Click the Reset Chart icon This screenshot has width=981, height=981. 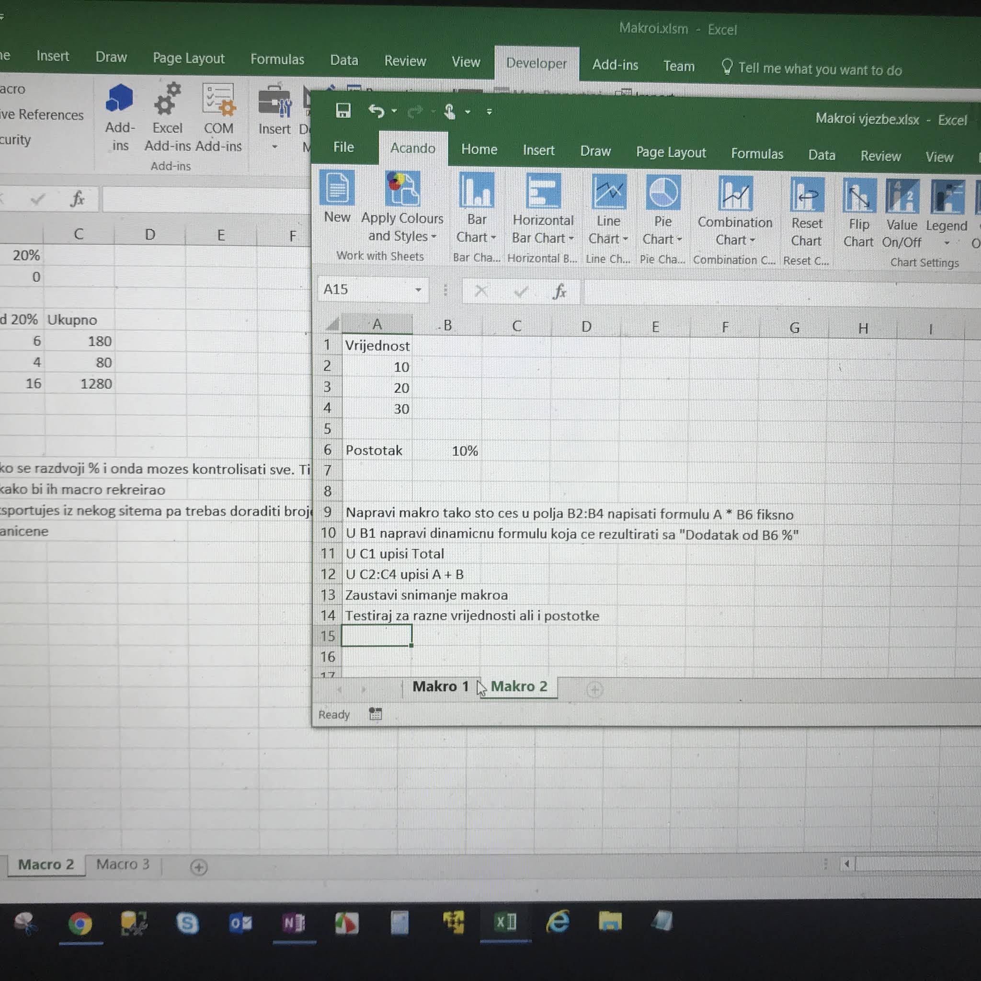[x=806, y=195]
